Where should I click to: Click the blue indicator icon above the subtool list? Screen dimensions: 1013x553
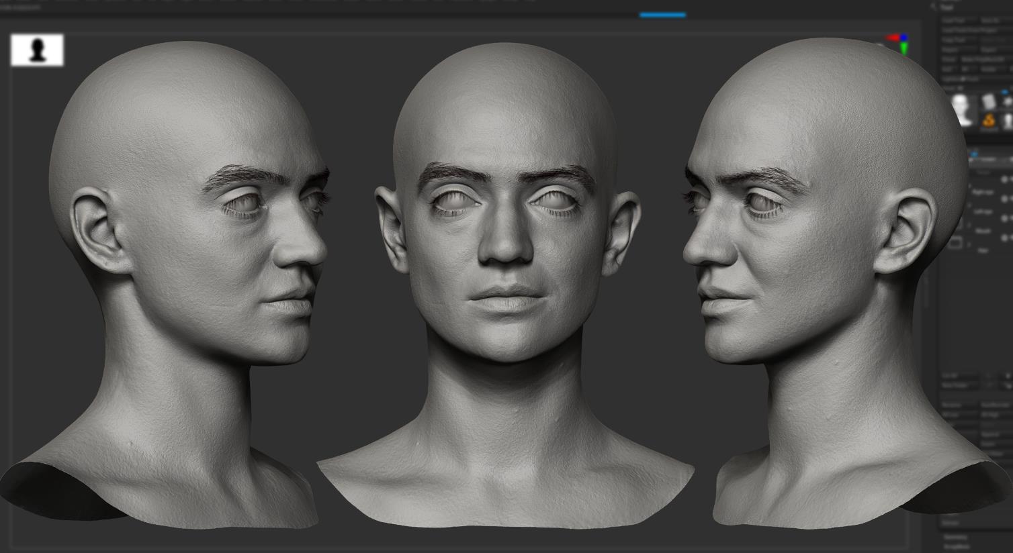tap(973, 155)
